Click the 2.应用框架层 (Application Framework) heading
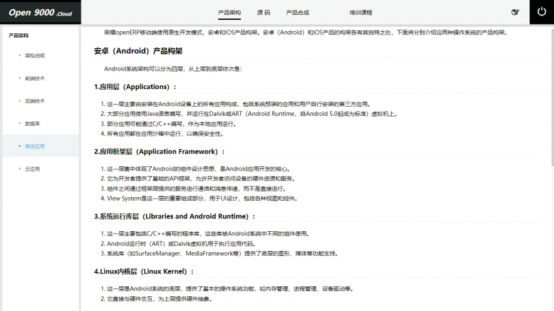The width and height of the screenshot is (554, 311). (x=159, y=151)
